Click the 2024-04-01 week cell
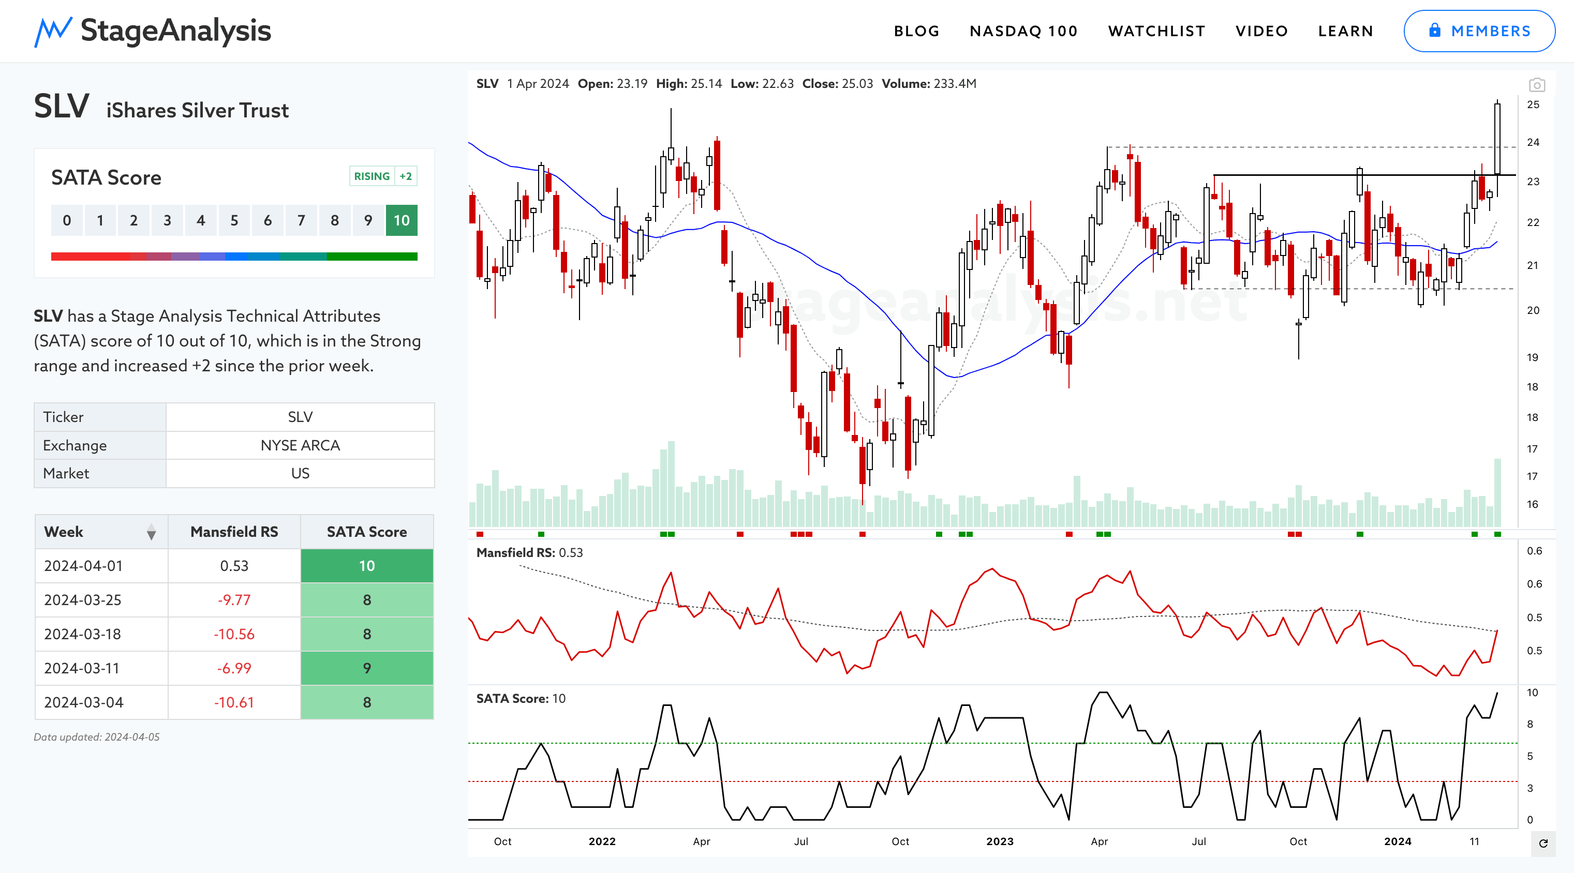 [x=101, y=566]
